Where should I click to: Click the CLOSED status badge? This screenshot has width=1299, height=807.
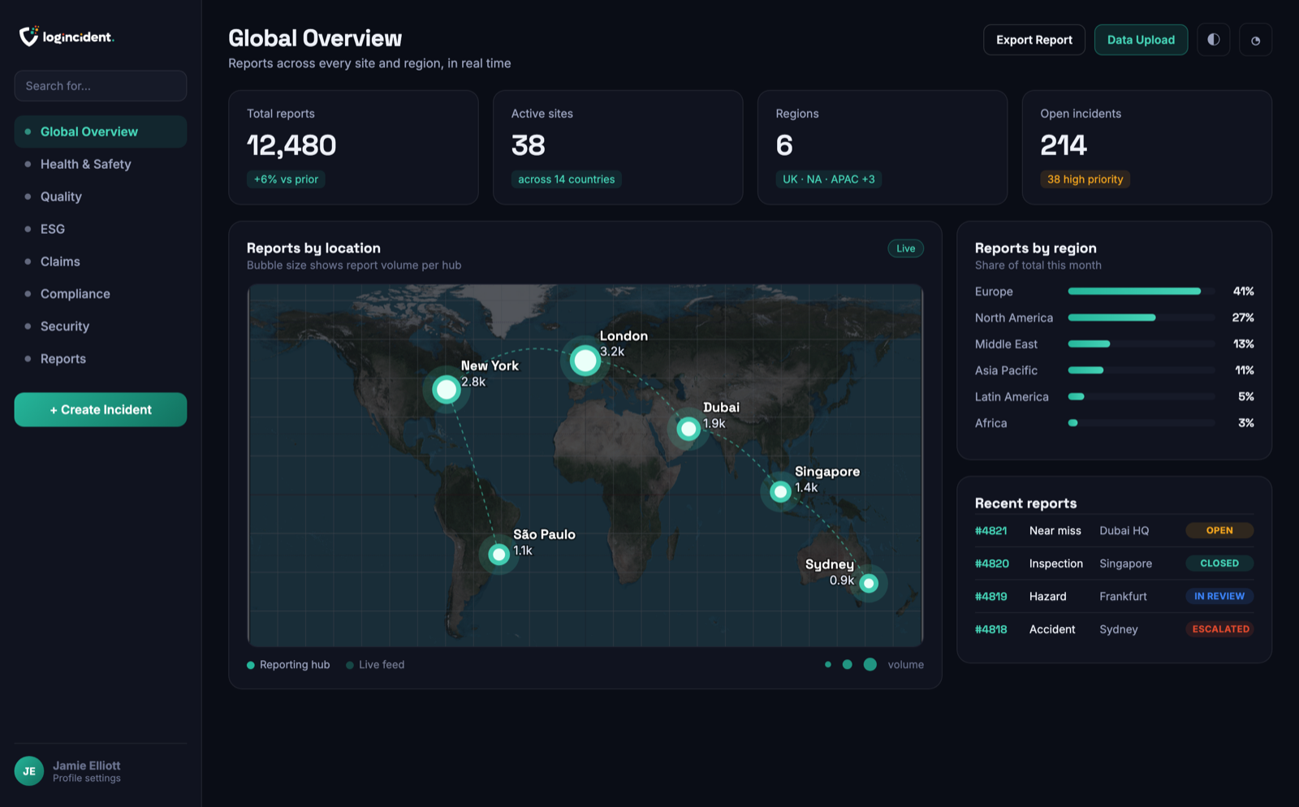tap(1219, 563)
